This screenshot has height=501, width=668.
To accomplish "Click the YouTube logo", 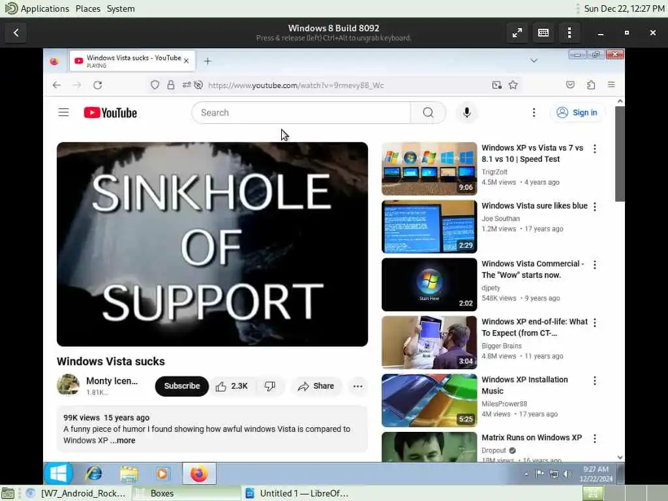I will pos(110,112).
